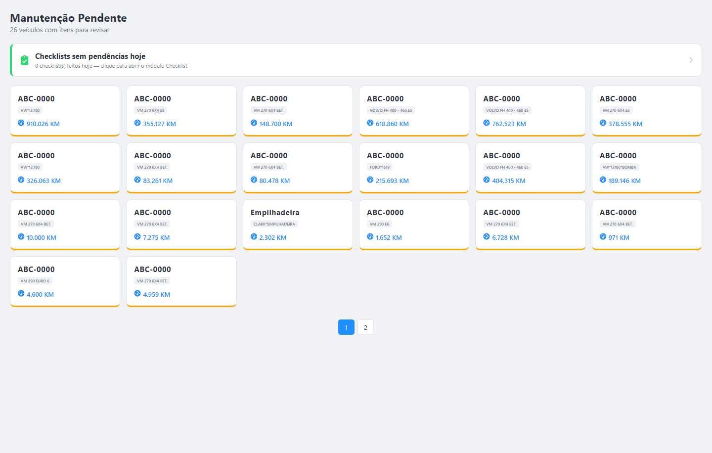Click ABC-0000 title on the 80.478 KM card
712x453 pixels.
click(269, 156)
